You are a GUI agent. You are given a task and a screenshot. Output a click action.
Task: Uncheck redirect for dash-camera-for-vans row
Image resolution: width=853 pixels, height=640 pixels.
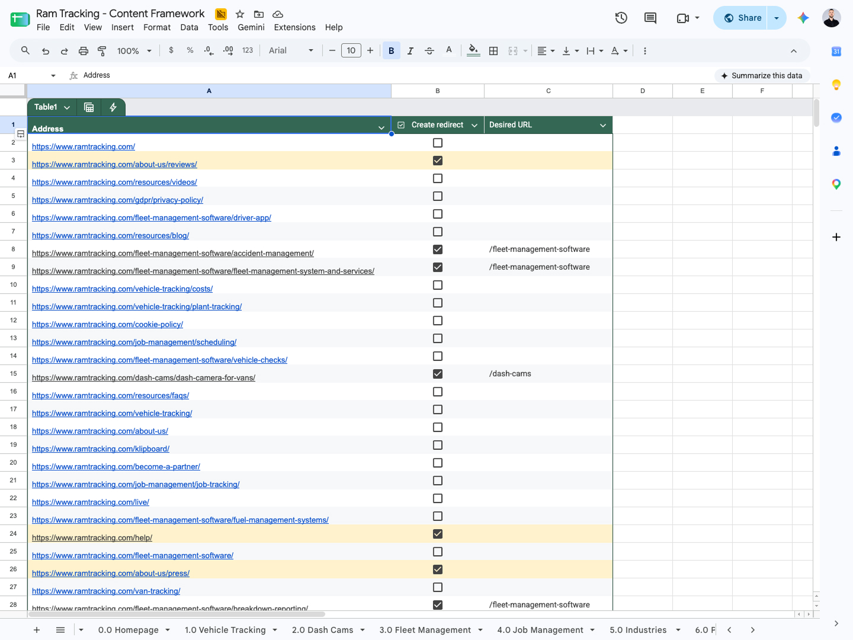438,374
